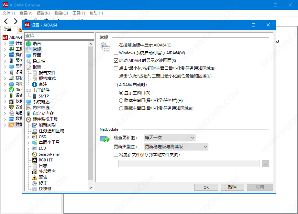Select the 显示主窗口 radio button
The width and height of the screenshot is (298, 214).
point(121,93)
